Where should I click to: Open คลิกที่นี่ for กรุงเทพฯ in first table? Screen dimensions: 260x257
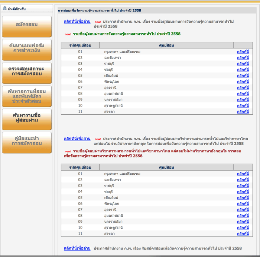click(x=243, y=52)
